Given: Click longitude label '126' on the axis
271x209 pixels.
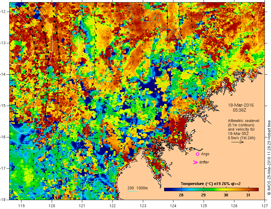Looking at the screenshot, I should pyautogui.click(x=234, y=206).
